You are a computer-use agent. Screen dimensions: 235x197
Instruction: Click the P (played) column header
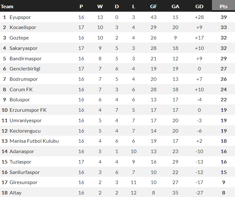coord(81,6)
